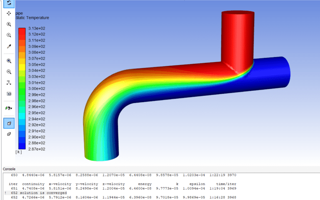The image size is (320, 200).
Task: Click the Console panel label
Action: pos(10,169)
